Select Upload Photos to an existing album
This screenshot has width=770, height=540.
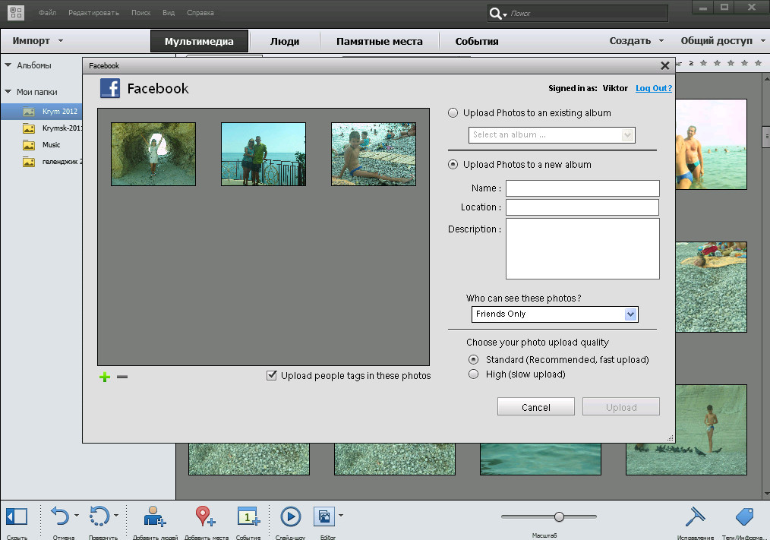pyautogui.click(x=453, y=113)
